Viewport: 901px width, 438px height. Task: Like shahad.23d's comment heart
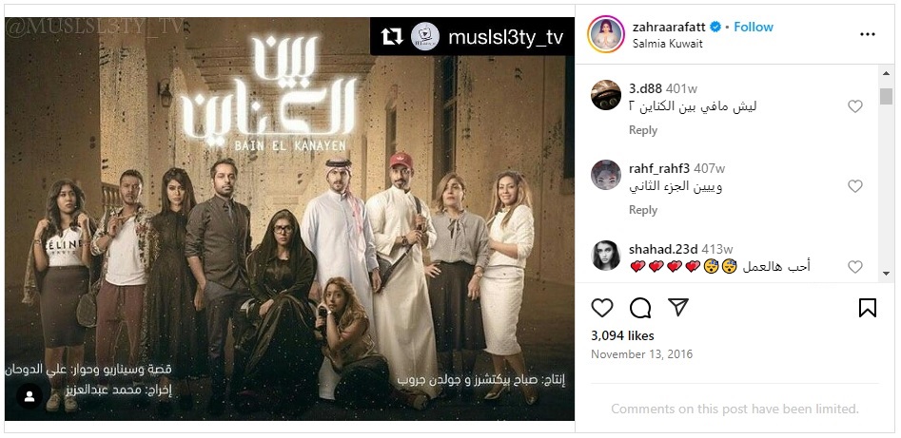coord(855,266)
